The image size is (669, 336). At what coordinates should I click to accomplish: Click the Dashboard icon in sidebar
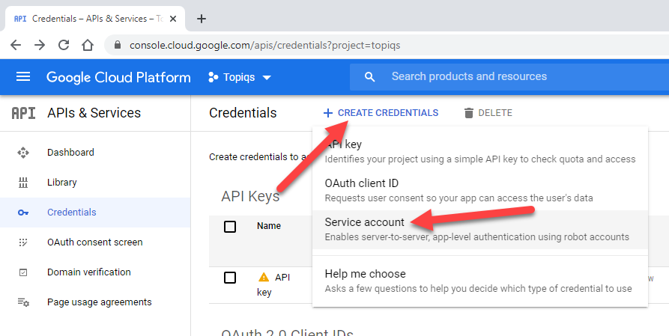(x=23, y=153)
